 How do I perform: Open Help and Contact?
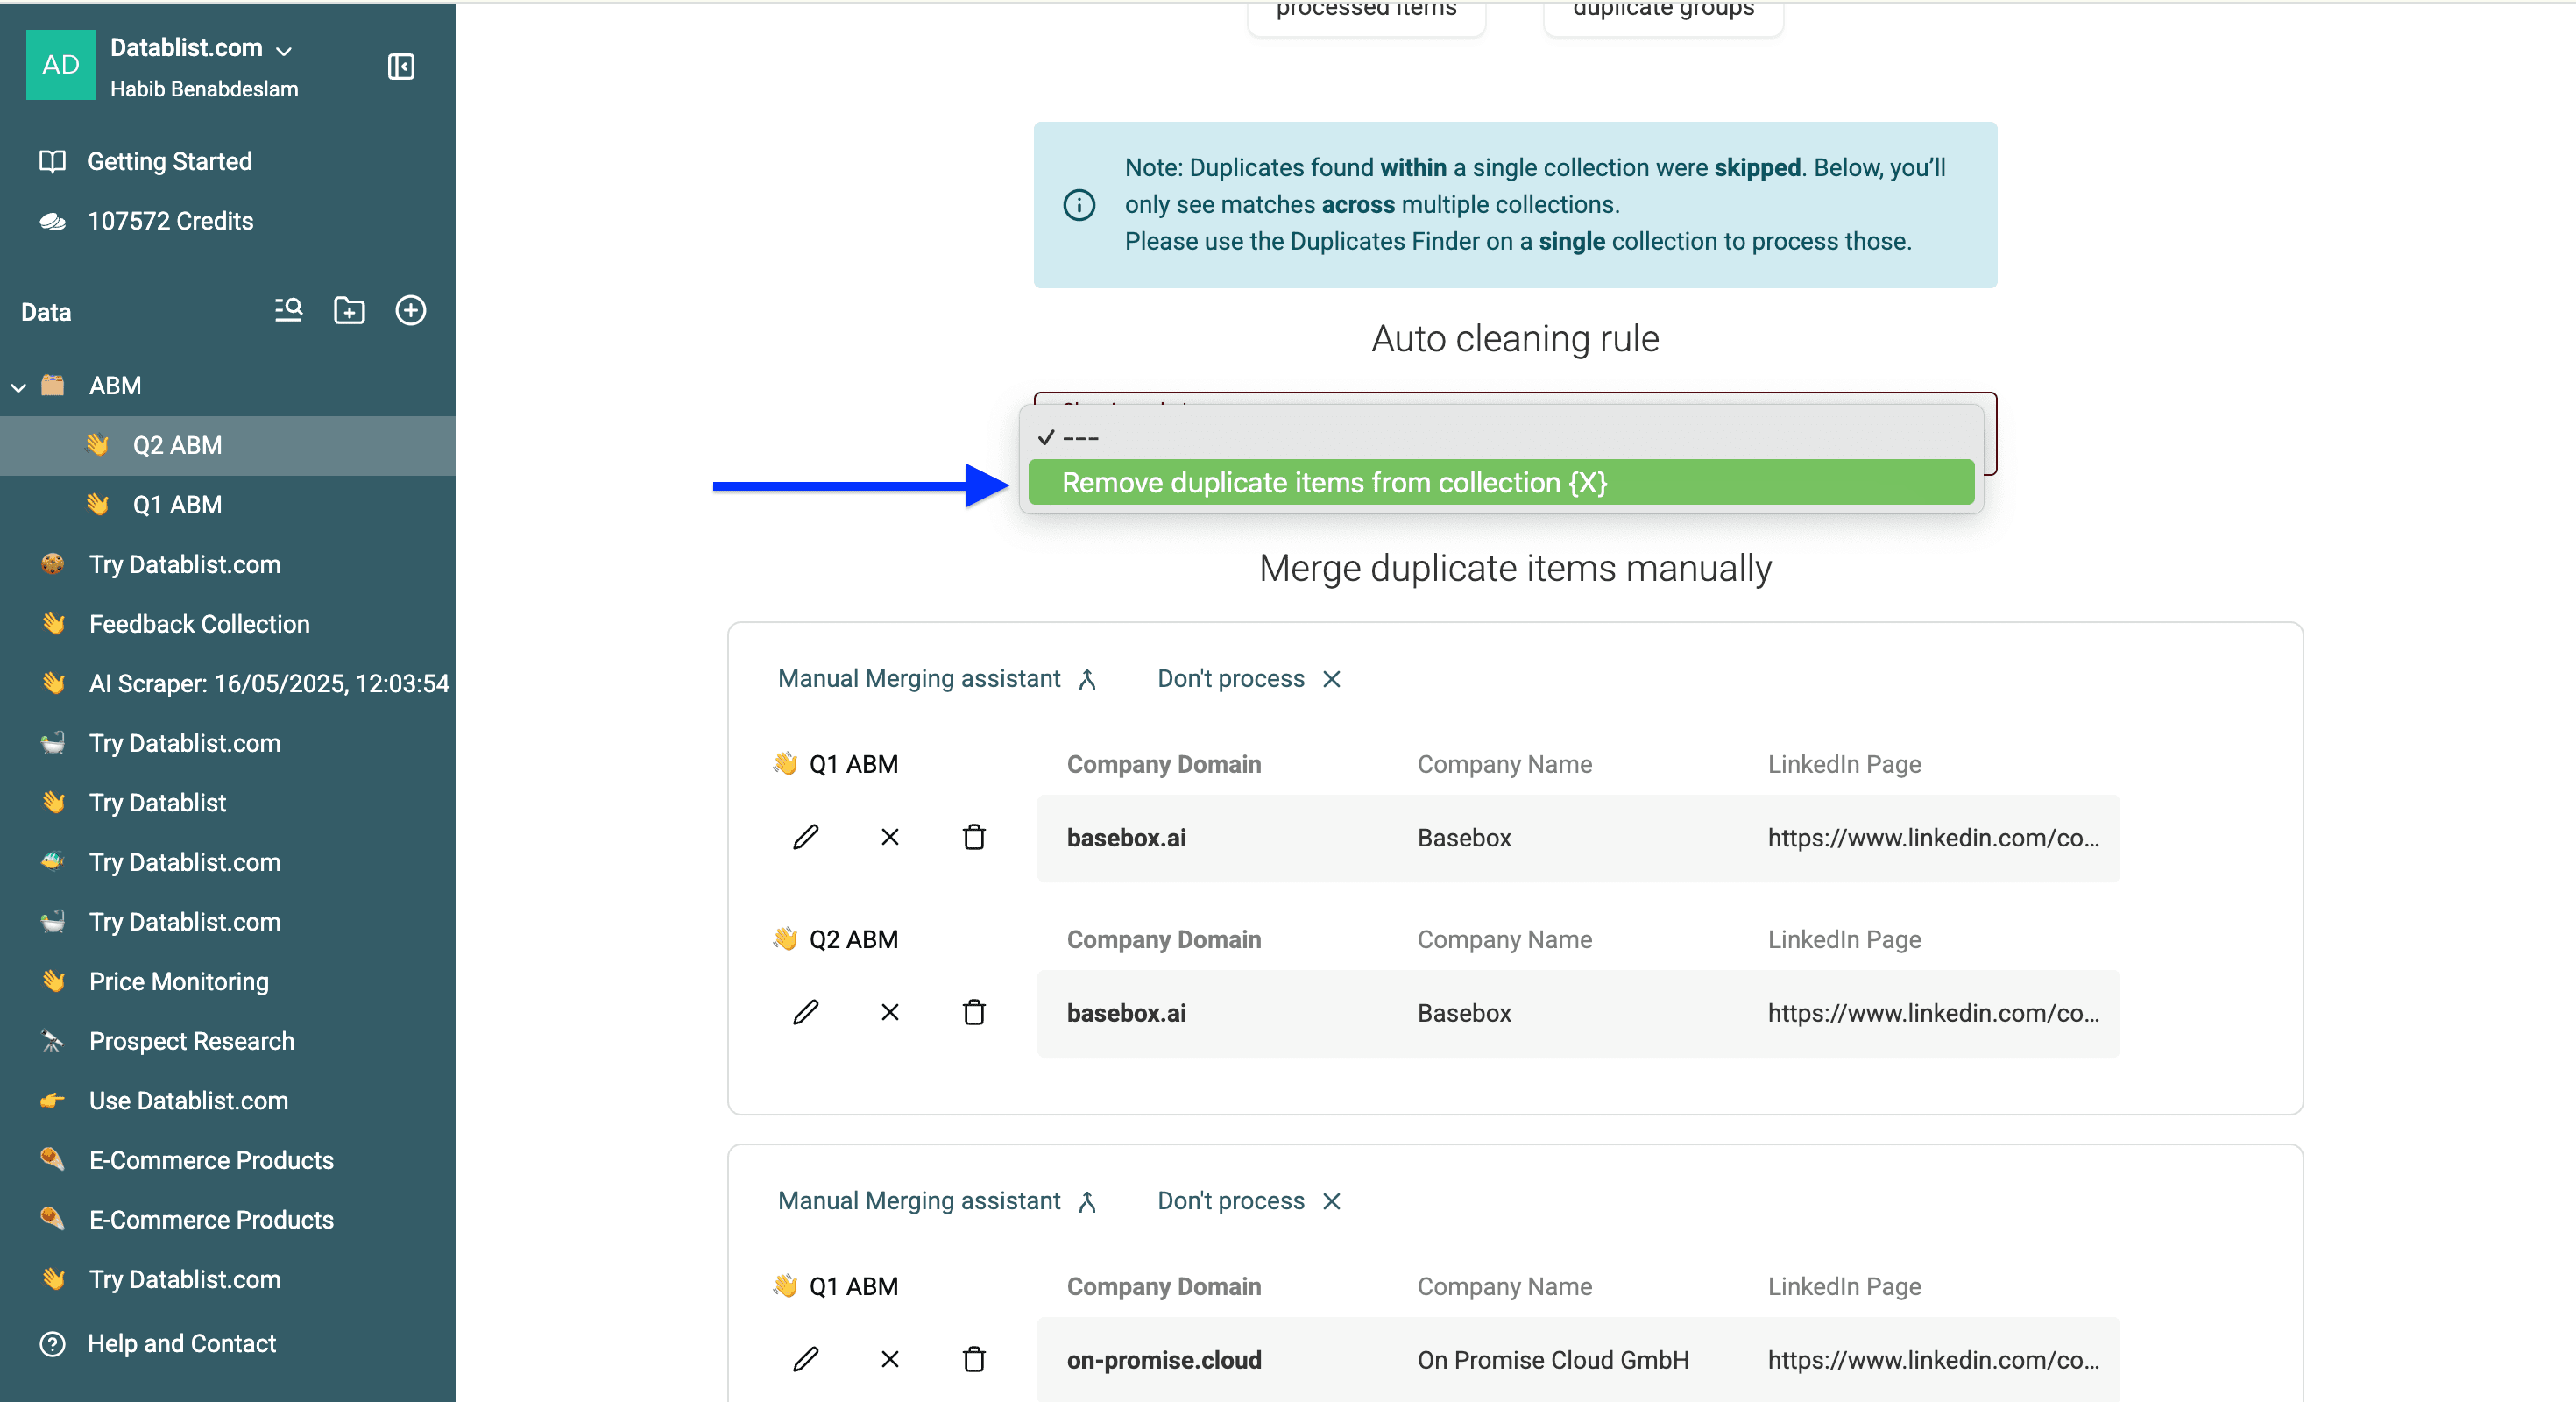click(x=181, y=1343)
